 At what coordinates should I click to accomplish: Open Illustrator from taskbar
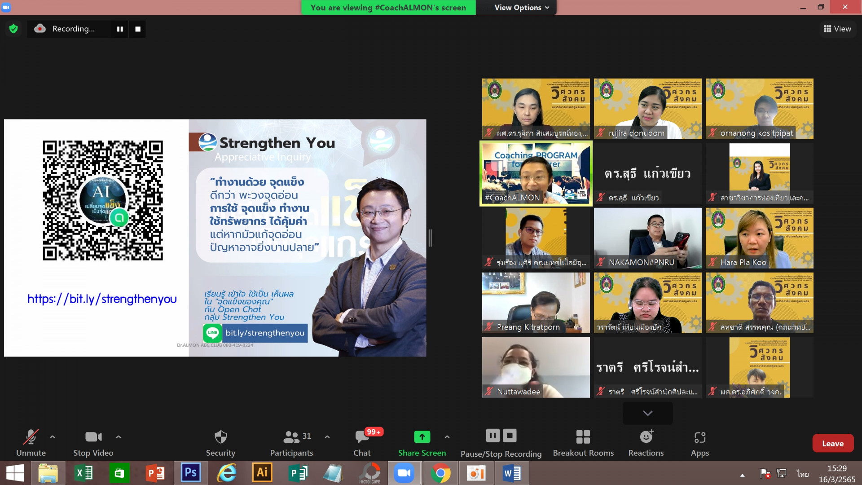click(262, 473)
